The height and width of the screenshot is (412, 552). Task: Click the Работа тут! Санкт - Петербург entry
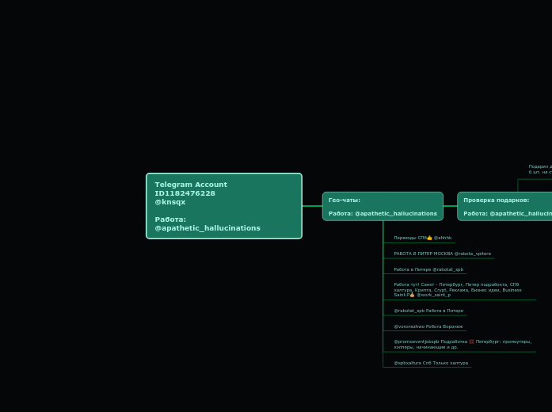coord(458,290)
